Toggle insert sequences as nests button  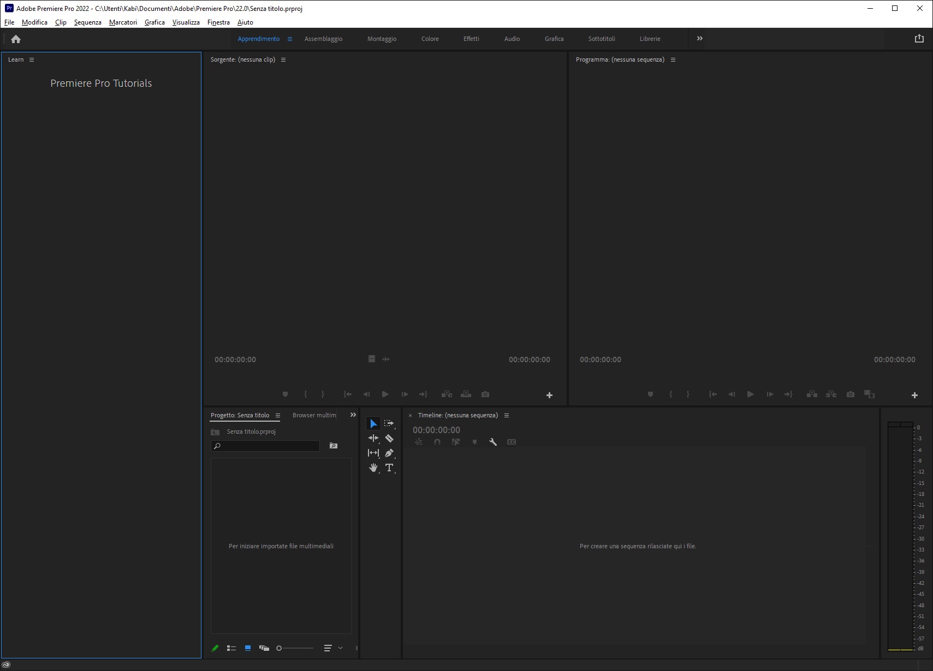(x=419, y=442)
